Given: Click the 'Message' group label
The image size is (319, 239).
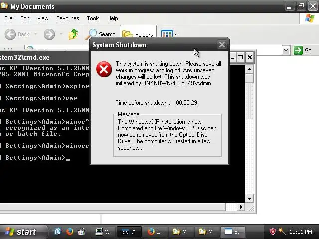Looking at the screenshot, I should tap(129, 114).
